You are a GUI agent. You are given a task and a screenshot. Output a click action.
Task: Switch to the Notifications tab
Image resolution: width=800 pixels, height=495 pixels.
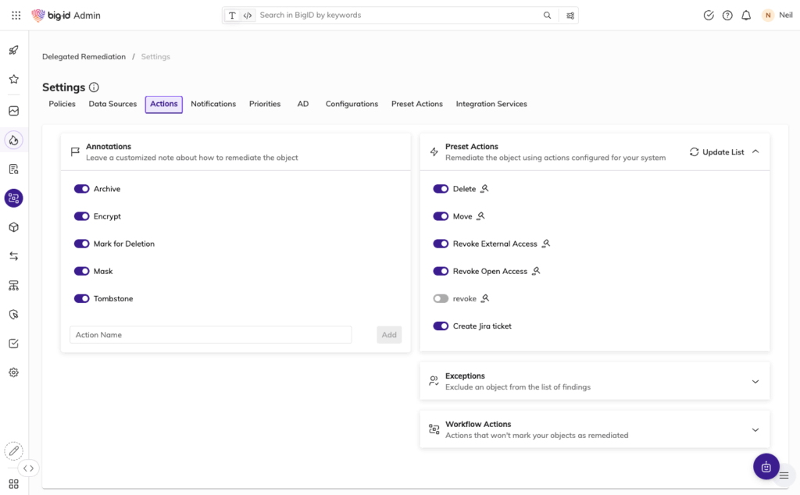click(213, 104)
